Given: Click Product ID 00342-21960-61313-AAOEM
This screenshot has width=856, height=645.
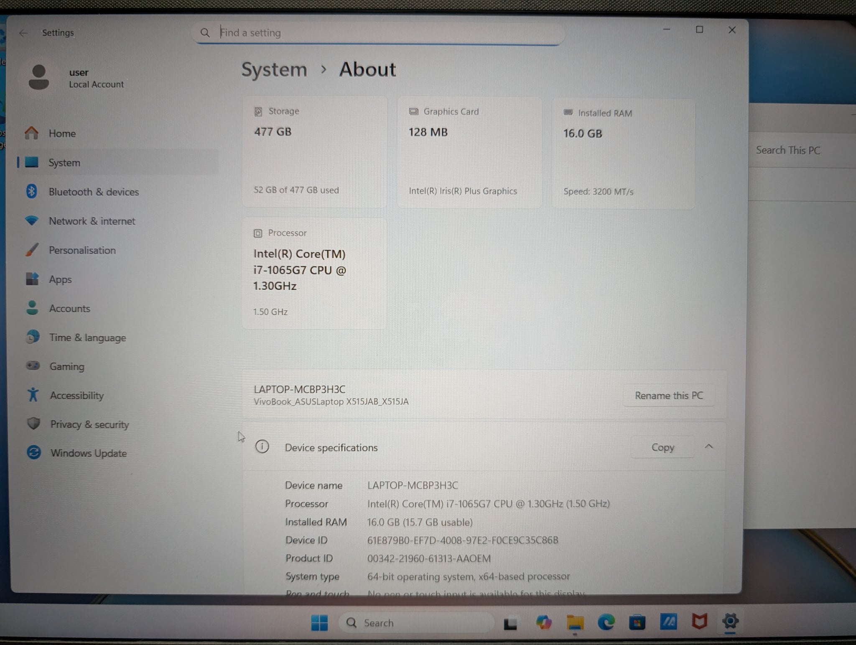Looking at the screenshot, I should coord(429,558).
